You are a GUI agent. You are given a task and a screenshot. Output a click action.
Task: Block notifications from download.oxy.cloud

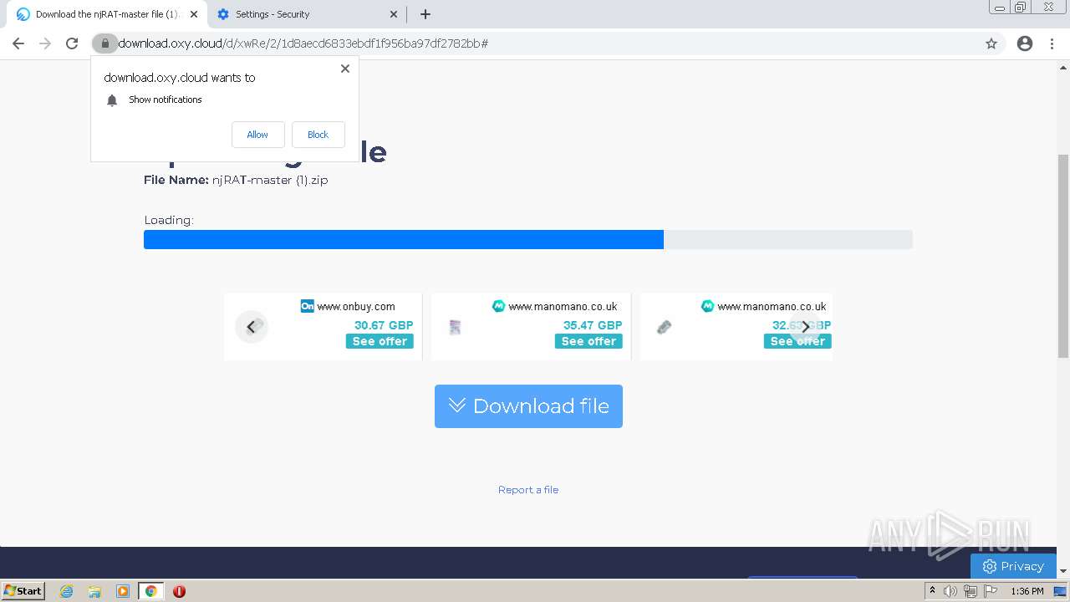(318, 135)
